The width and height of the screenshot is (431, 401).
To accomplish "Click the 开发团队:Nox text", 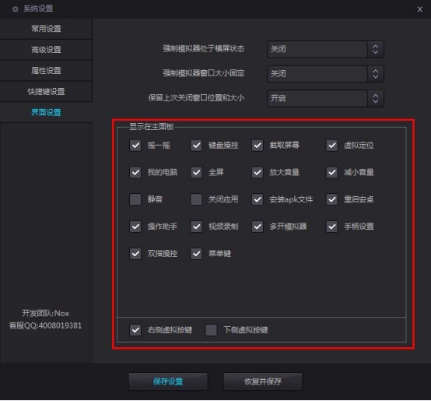I will click(45, 313).
